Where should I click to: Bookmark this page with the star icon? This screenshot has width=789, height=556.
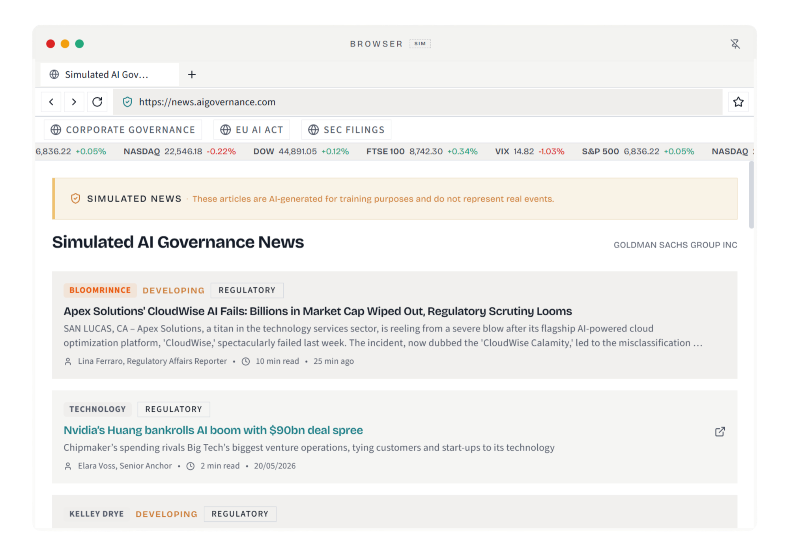pyautogui.click(x=738, y=102)
